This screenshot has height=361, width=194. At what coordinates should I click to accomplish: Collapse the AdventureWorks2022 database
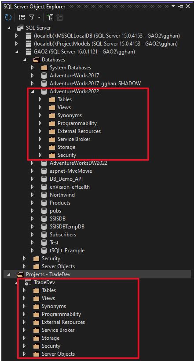[33, 91]
